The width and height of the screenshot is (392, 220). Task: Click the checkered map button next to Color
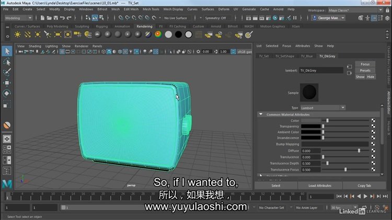tap(373, 121)
